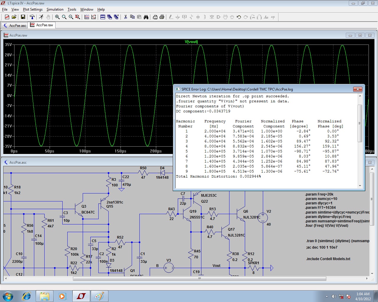Switch to the AccPse.raw tab
378x302 pixels.
coord(42,25)
